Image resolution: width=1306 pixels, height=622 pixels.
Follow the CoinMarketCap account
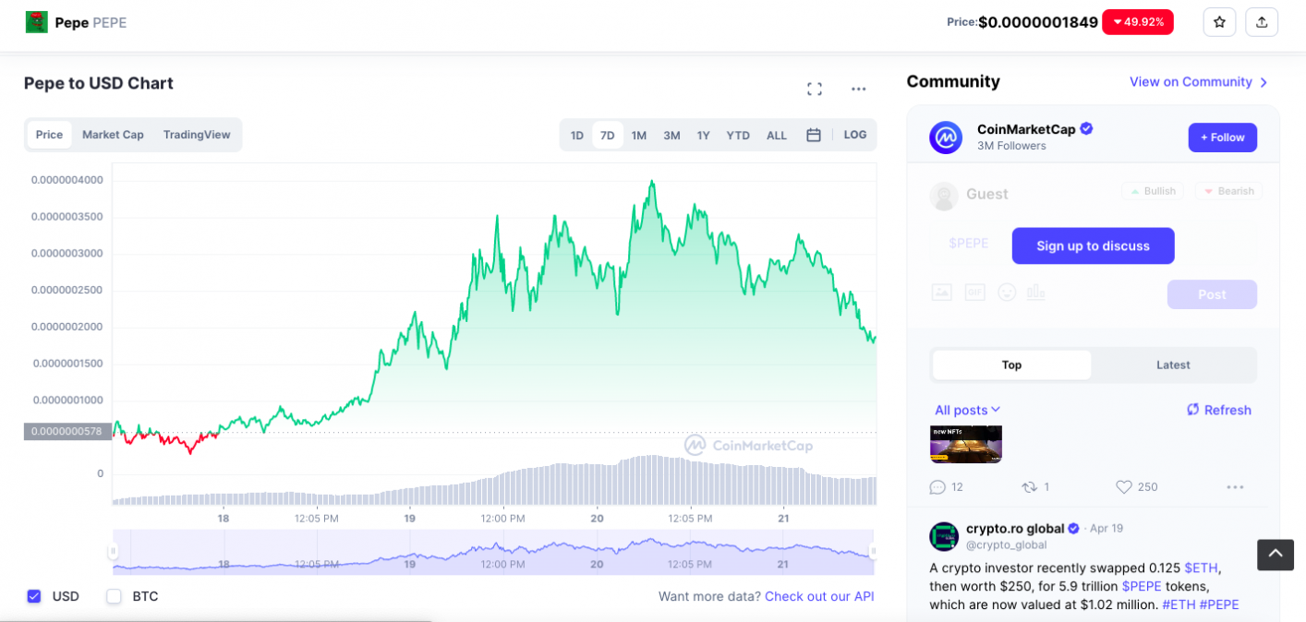pos(1223,138)
